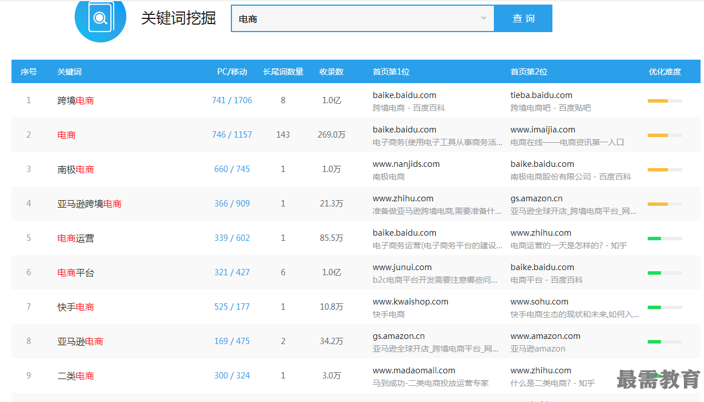Click www.amazon.com result
704x402 pixels.
coord(546,336)
